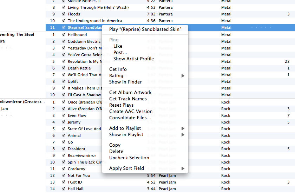Select Consolidate Files...

130,118
